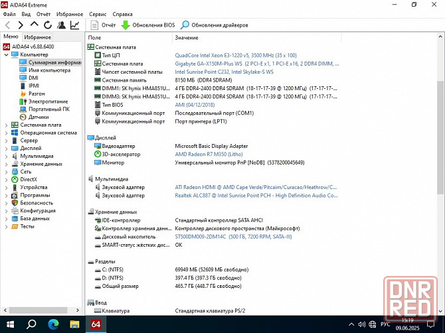Image resolution: width=445 pixels, height=333 pixels.
Task: Open File Explorer from taskbar
Action: click(x=74, y=324)
